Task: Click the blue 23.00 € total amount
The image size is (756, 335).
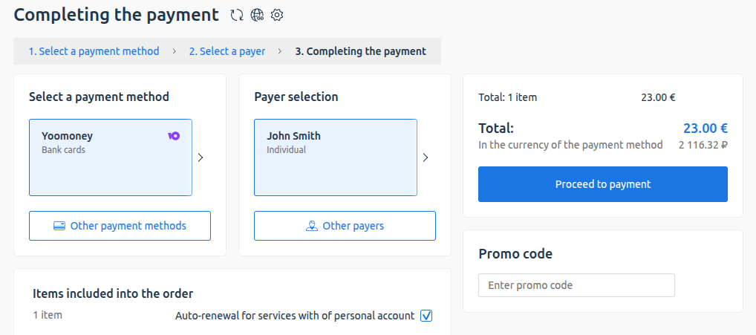Action: point(705,128)
